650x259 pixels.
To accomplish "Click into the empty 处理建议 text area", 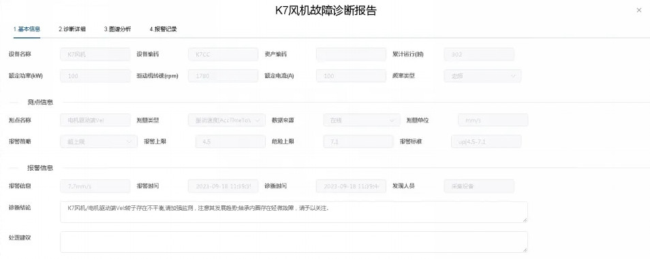I will [294, 242].
